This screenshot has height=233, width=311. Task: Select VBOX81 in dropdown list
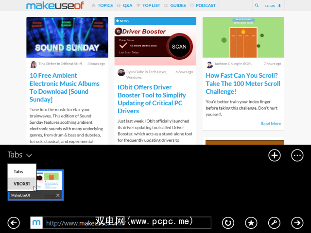pyautogui.click(x=22, y=183)
